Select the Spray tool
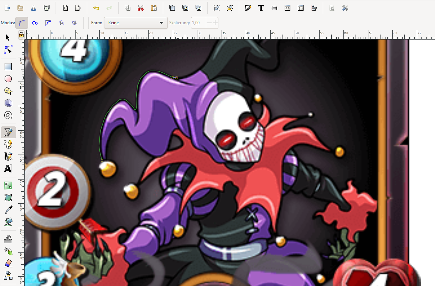The width and height of the screenshot is (435, 286). click(8, 251)
